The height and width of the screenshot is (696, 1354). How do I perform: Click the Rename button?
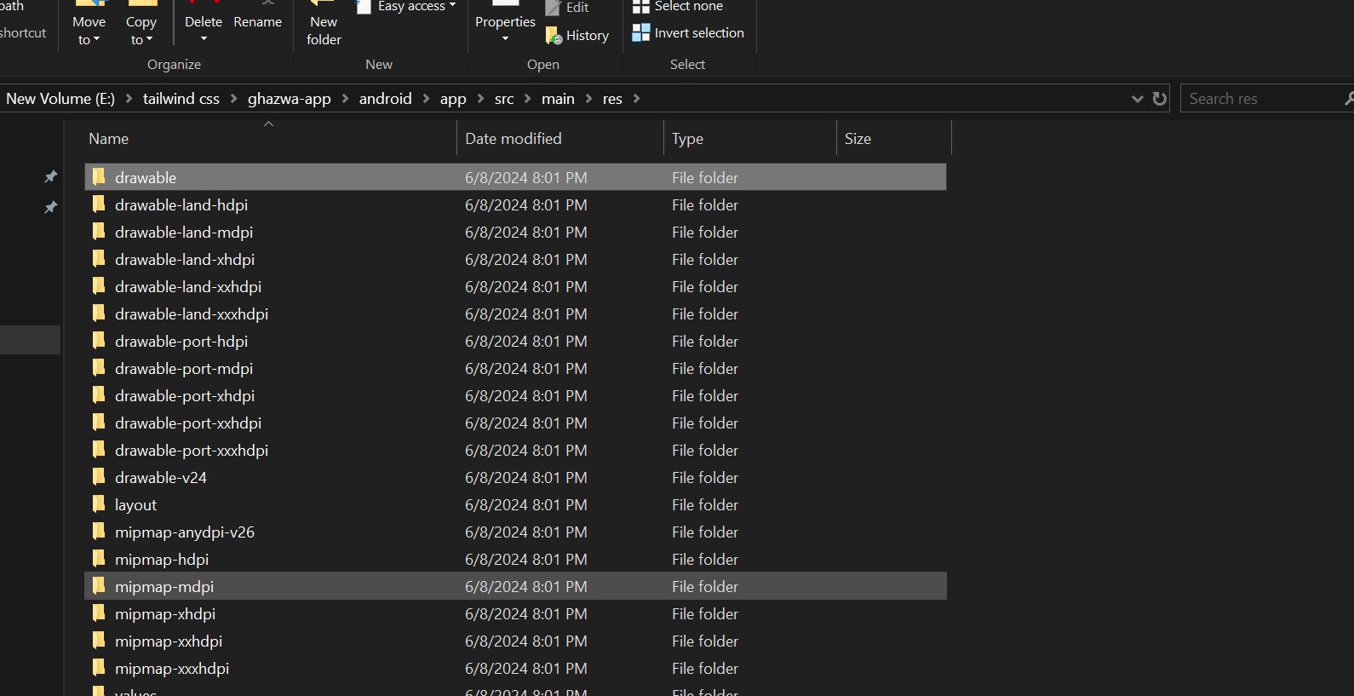[x=257, y=22]
